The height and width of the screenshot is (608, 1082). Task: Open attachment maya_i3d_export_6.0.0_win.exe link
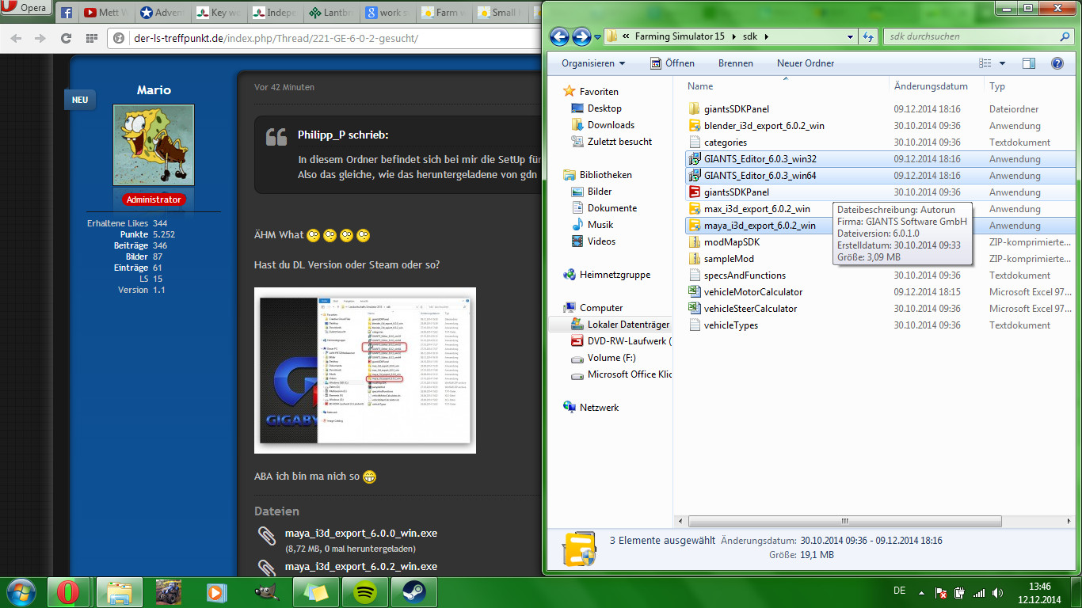click(361, 534)
